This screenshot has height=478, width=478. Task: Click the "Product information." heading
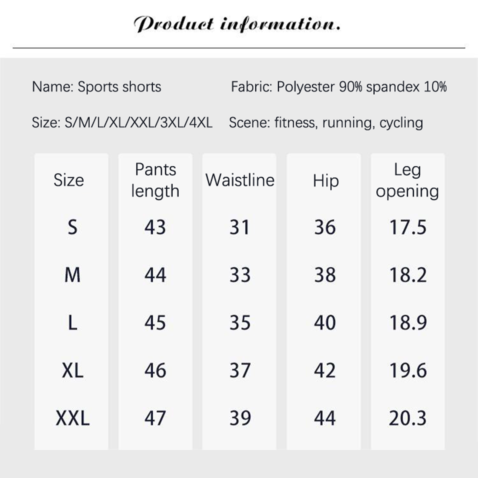(237, 24)
